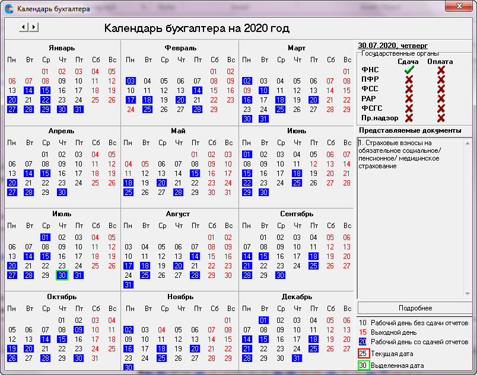Click the Сдача column header
Viewport: 477px width, 375px height.
coord(408,62)
